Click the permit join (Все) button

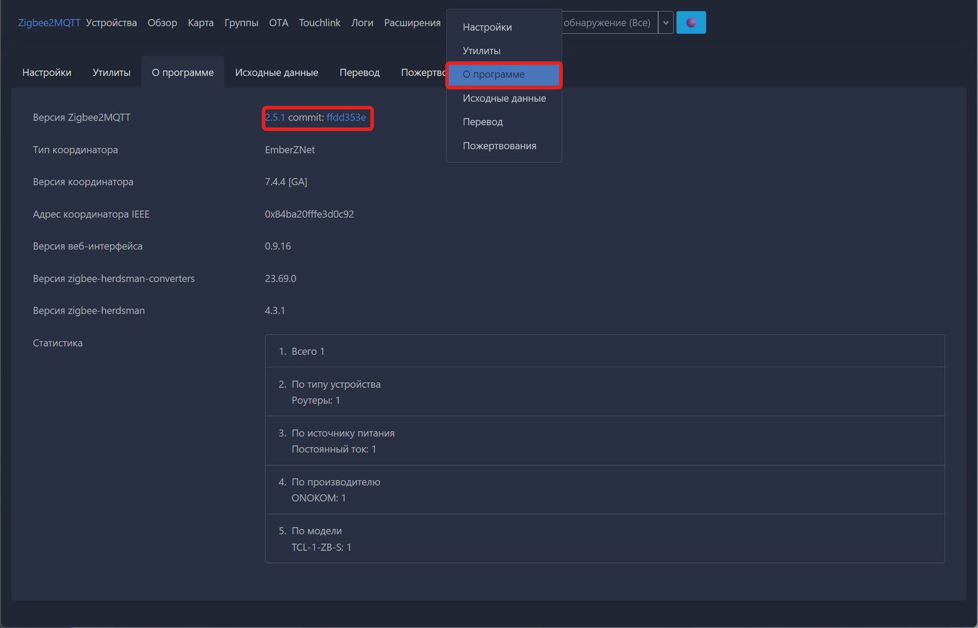click(608, 23)
